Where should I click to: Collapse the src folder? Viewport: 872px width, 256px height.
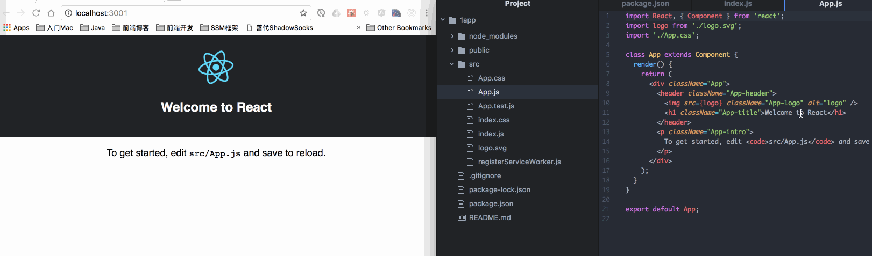[x=452, y=64]
